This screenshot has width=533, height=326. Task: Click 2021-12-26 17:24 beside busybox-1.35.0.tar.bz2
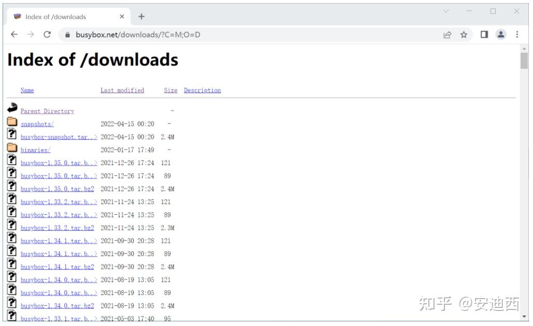[x=127, y=189]
